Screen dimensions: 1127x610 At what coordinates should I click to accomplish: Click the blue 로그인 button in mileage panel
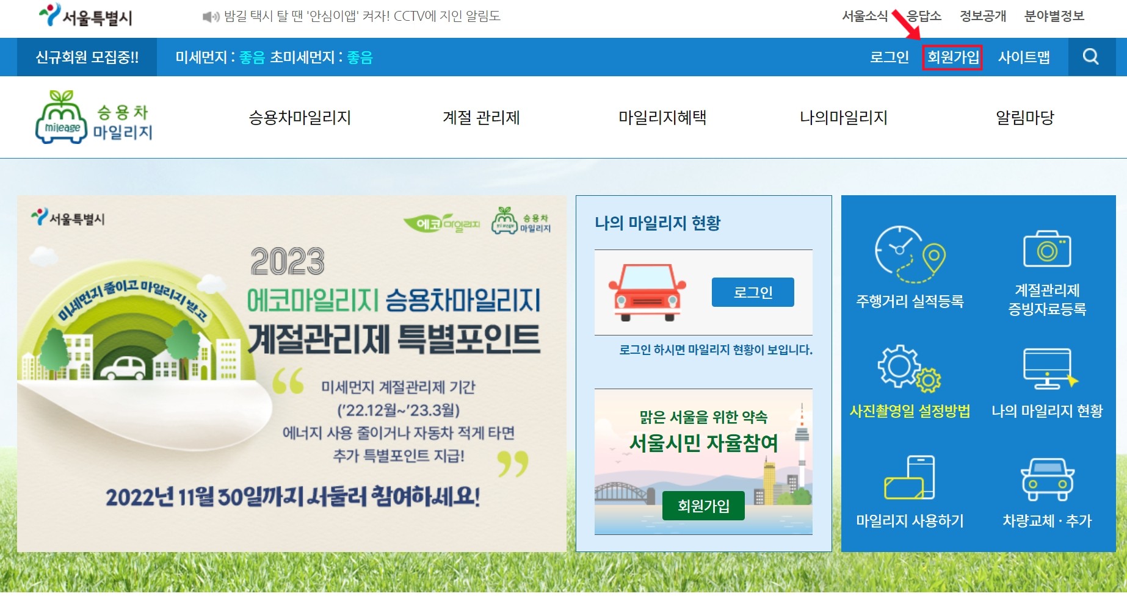pyautogui.click(x=753, y=292)
